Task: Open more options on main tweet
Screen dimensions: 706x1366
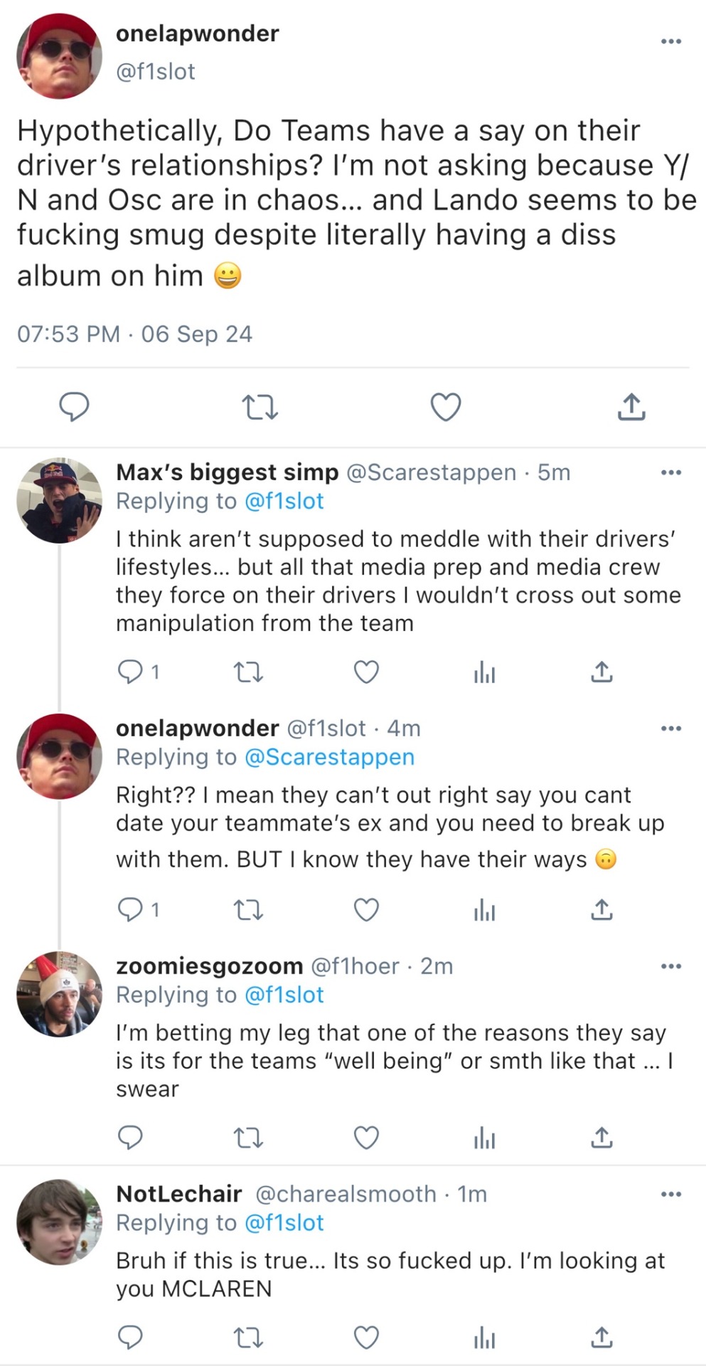Action: pyautogui.click(x=670, y=41)
